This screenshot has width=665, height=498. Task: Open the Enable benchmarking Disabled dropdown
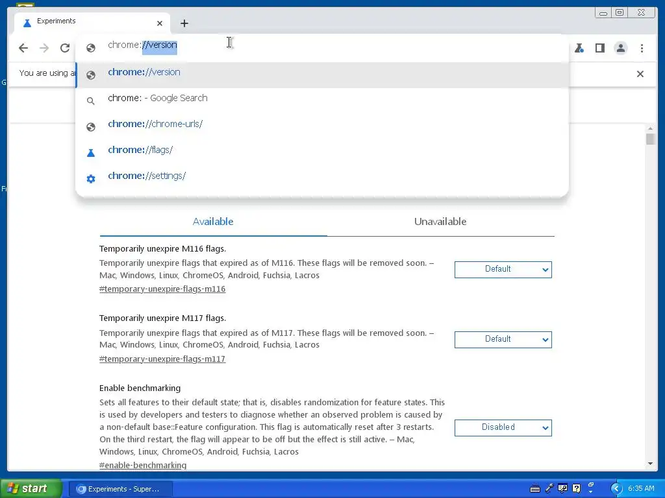503,427
